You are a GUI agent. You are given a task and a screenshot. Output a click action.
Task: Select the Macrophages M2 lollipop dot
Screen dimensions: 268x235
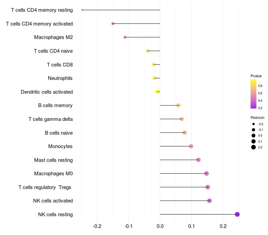(125, 37)
